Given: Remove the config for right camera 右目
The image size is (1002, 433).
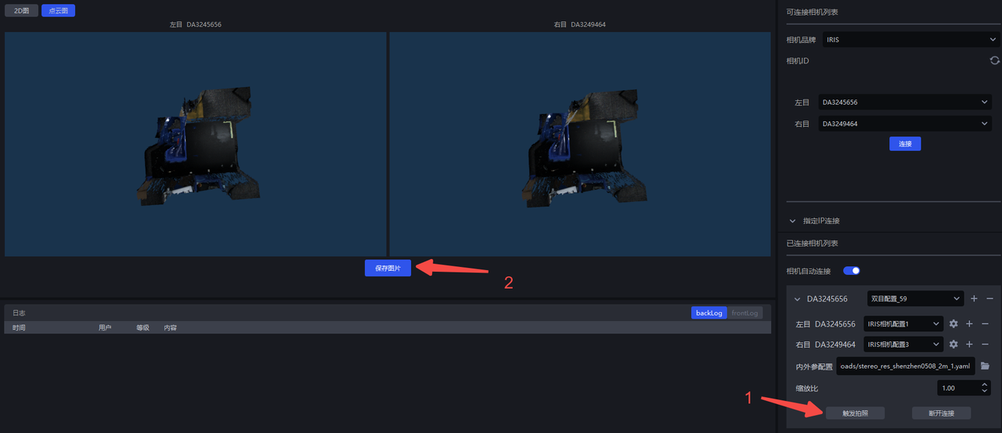Looking at the screenshot, I should pos(985,345).
